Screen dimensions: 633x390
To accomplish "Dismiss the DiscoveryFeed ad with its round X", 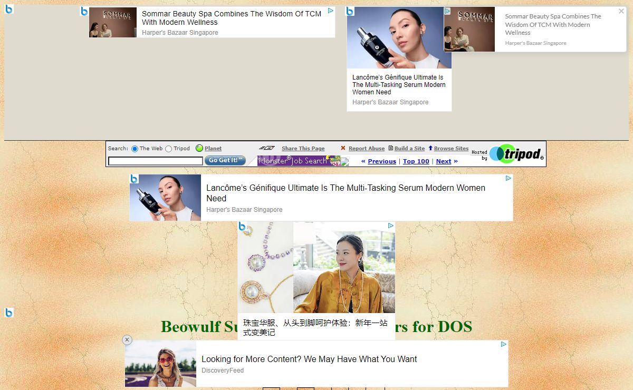I will click(x=127, y=340).
